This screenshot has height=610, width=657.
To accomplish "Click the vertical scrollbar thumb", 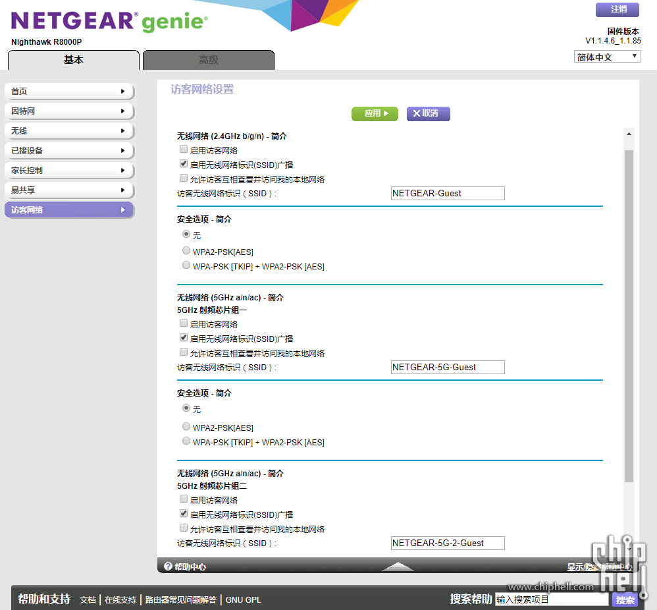I will click(x=629, y=316).
